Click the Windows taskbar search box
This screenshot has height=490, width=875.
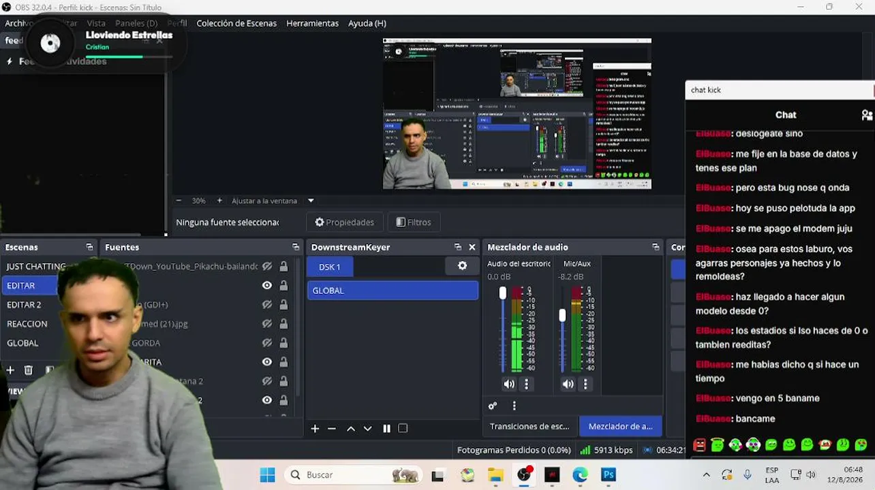click(x=352, y=475)
